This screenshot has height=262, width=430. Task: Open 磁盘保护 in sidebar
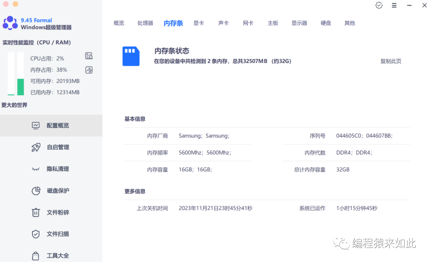(x=51, y=191)
